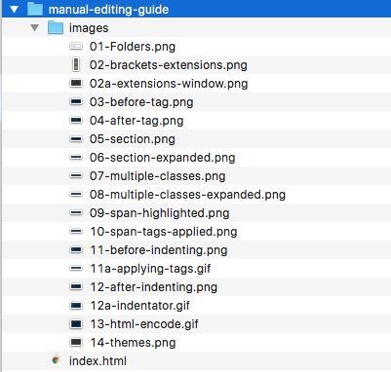The width and height of the screenshot is (391, 372).
Task: Click the 06-section-expanded.png file icon
Action: [76, 158]
